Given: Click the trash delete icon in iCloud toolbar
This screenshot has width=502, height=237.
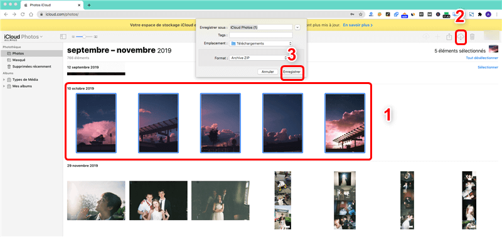Looking at the screenshot, I should pos(472,37).
